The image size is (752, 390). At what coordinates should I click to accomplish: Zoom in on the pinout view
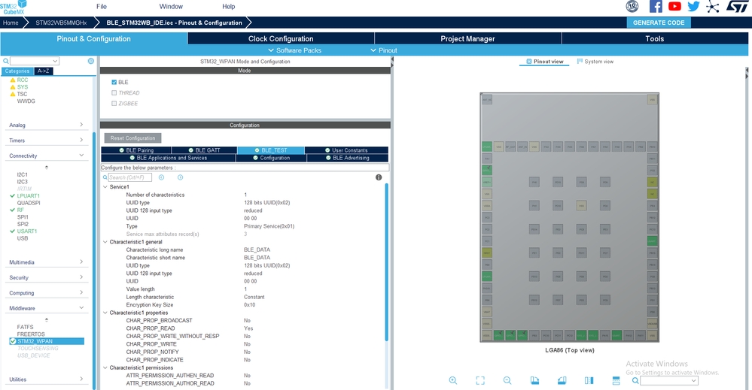pyautogui.click(x=452, y=380)
